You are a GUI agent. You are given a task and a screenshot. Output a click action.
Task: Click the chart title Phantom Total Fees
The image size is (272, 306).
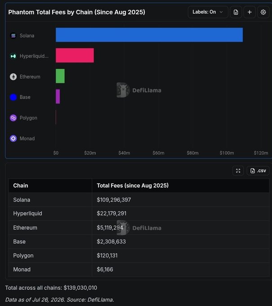(76, 12)
